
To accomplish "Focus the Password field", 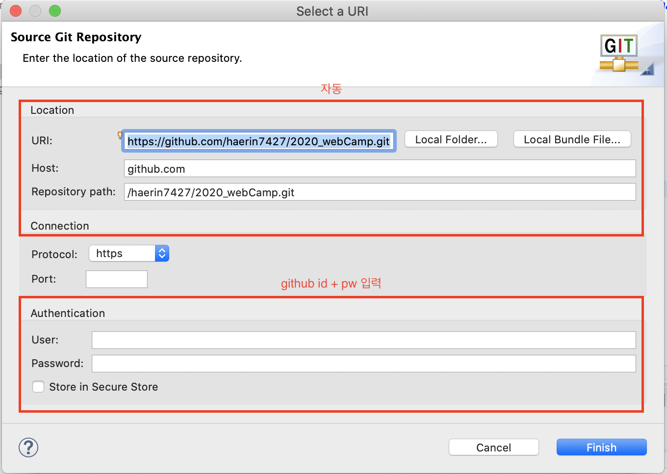I will pos(364,363).
